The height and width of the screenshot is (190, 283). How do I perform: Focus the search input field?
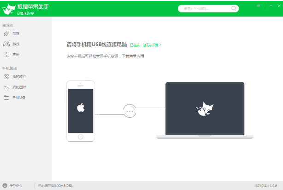pyautogui.click(x=208, y=8)
